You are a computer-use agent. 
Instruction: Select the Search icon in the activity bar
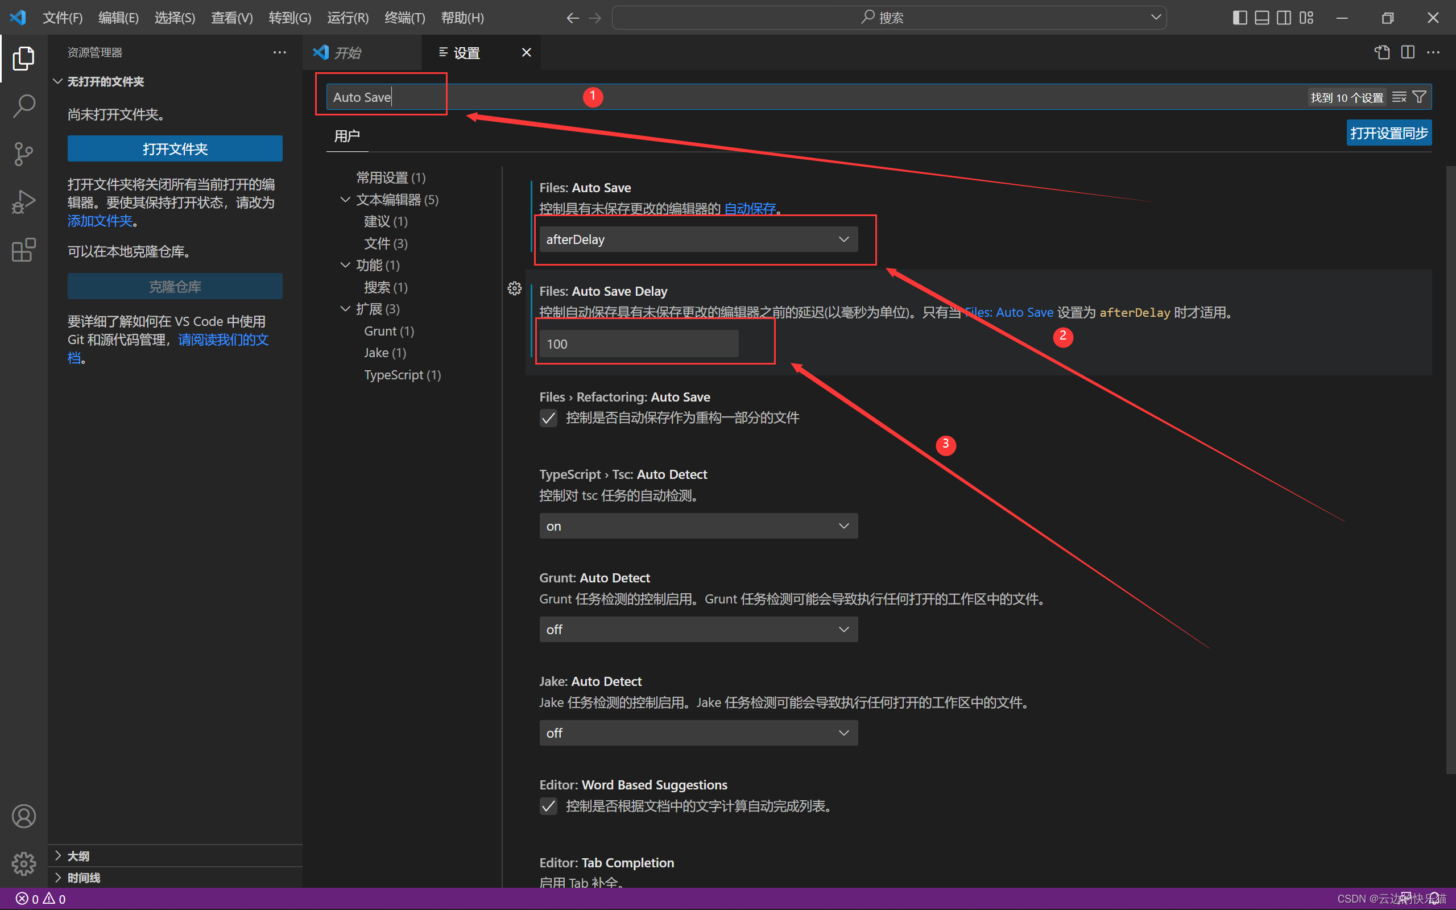click(x=24, y=106)
